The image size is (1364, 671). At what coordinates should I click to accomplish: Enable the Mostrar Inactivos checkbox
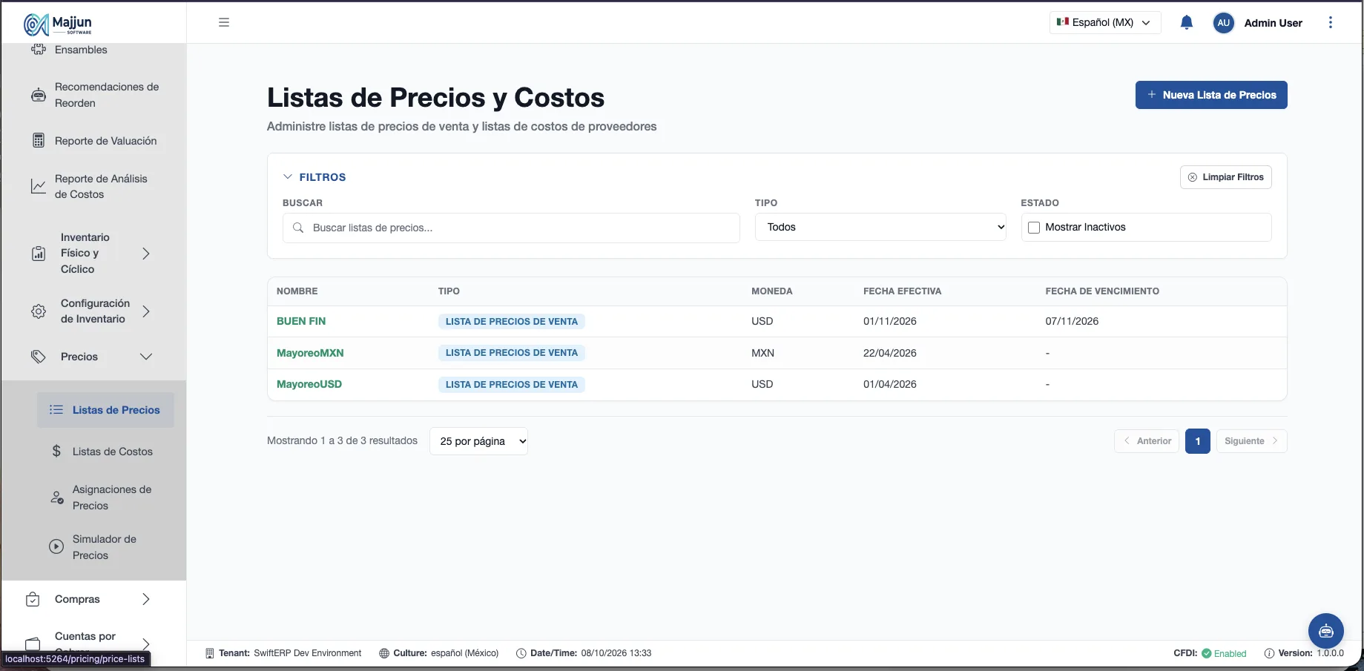pos(1034,228)
